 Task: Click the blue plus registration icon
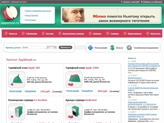coord(90,48)
